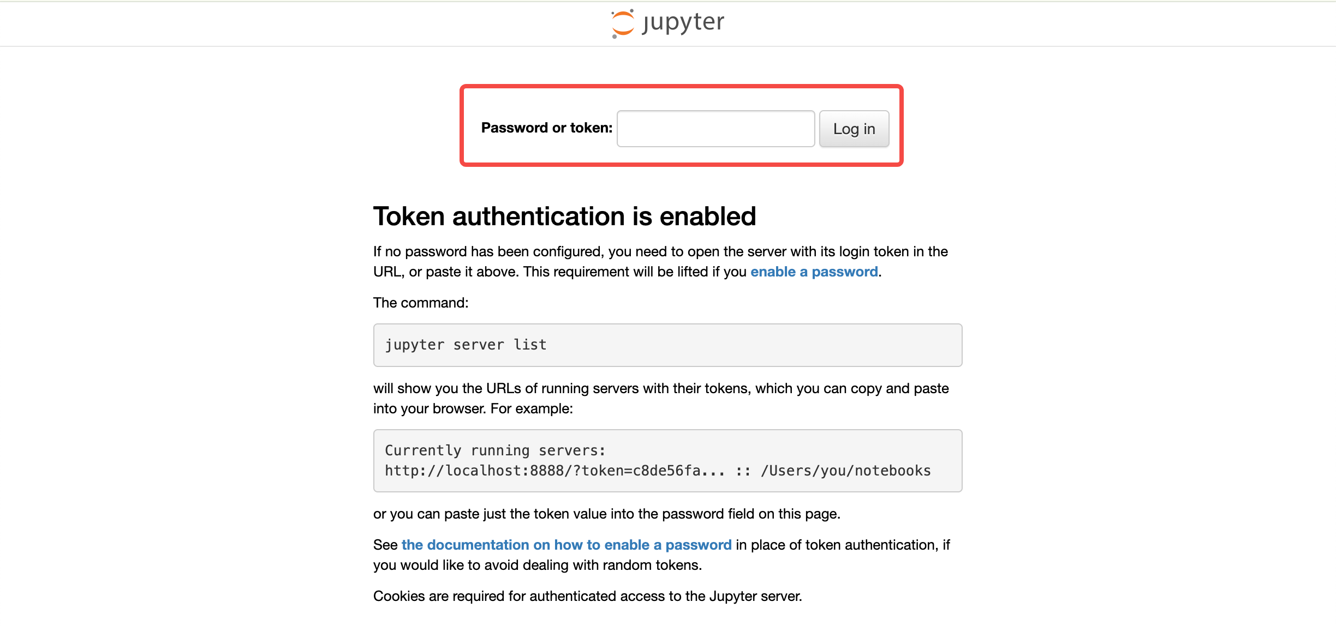1336x626 pixels.
Task: Click the Jupyter wordmark text in the header
Action: point(684,22)
